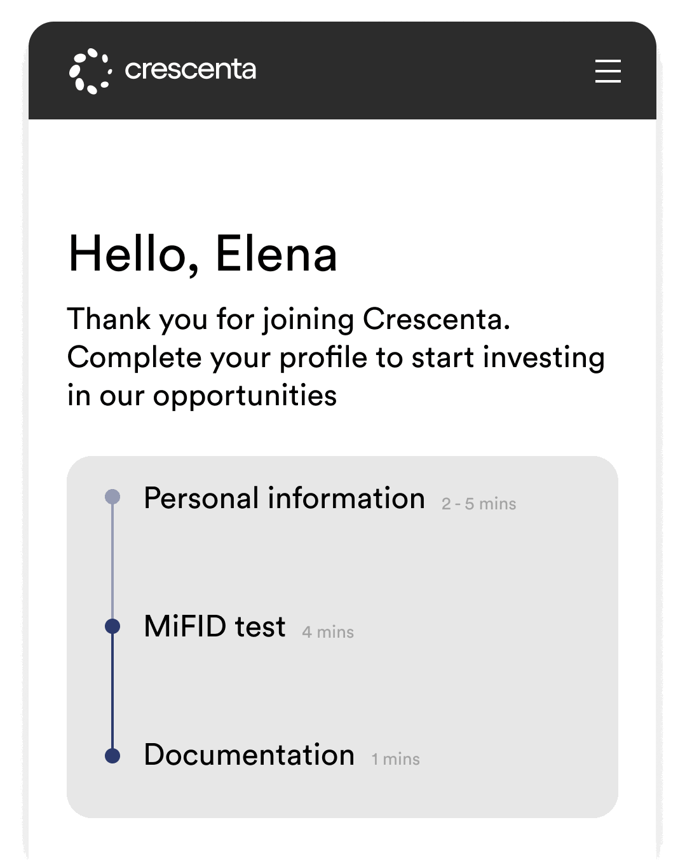This screenshot has width=685, height=860.
Task: Select the MiFID test step marker
Action: [112, 626]
